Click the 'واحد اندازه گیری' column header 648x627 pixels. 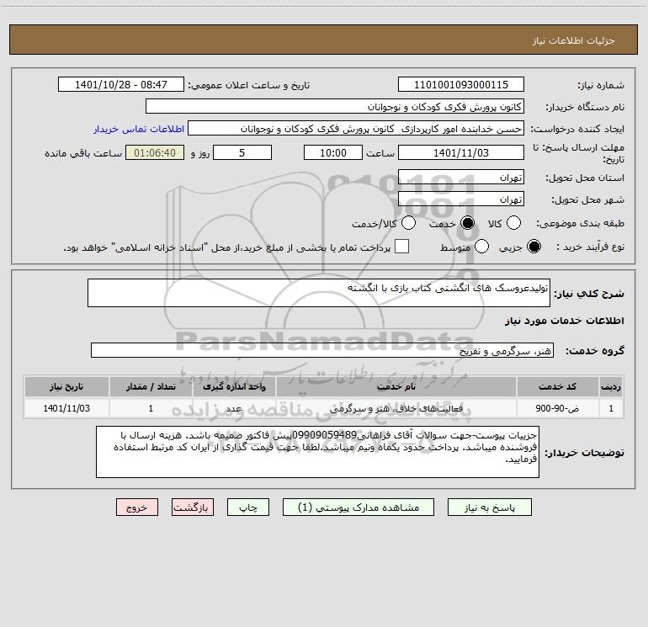pos(234,386)
